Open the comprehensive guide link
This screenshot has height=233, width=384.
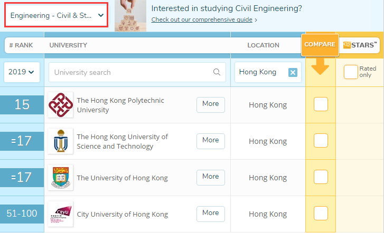pos(202,20)
